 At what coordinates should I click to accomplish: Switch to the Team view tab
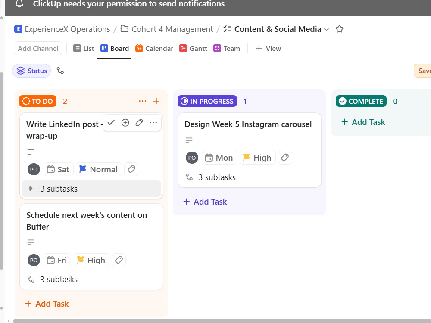pos(227,48)
